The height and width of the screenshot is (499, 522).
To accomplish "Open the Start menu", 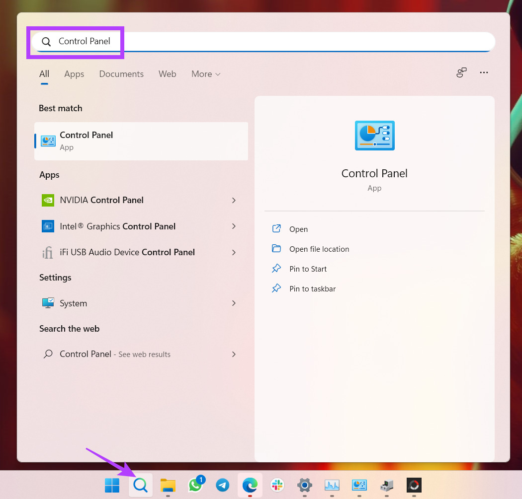I will pos(112,485).
